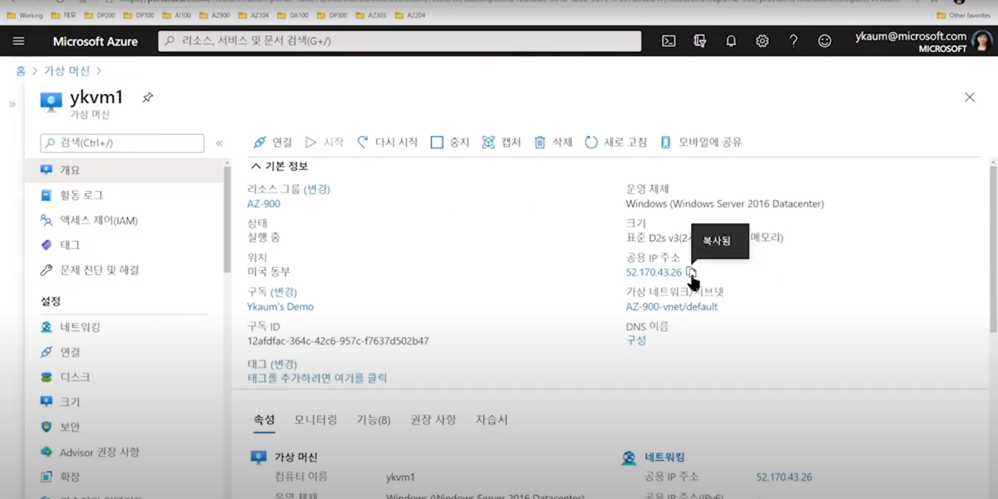
Task: Click the 시작 start button
Action: (x=324, y=142)
